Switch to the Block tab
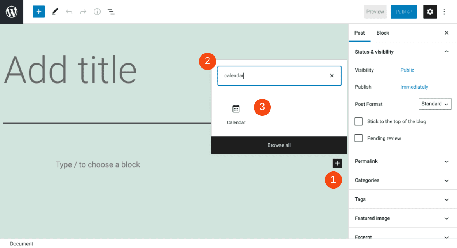 pos(383,33)
